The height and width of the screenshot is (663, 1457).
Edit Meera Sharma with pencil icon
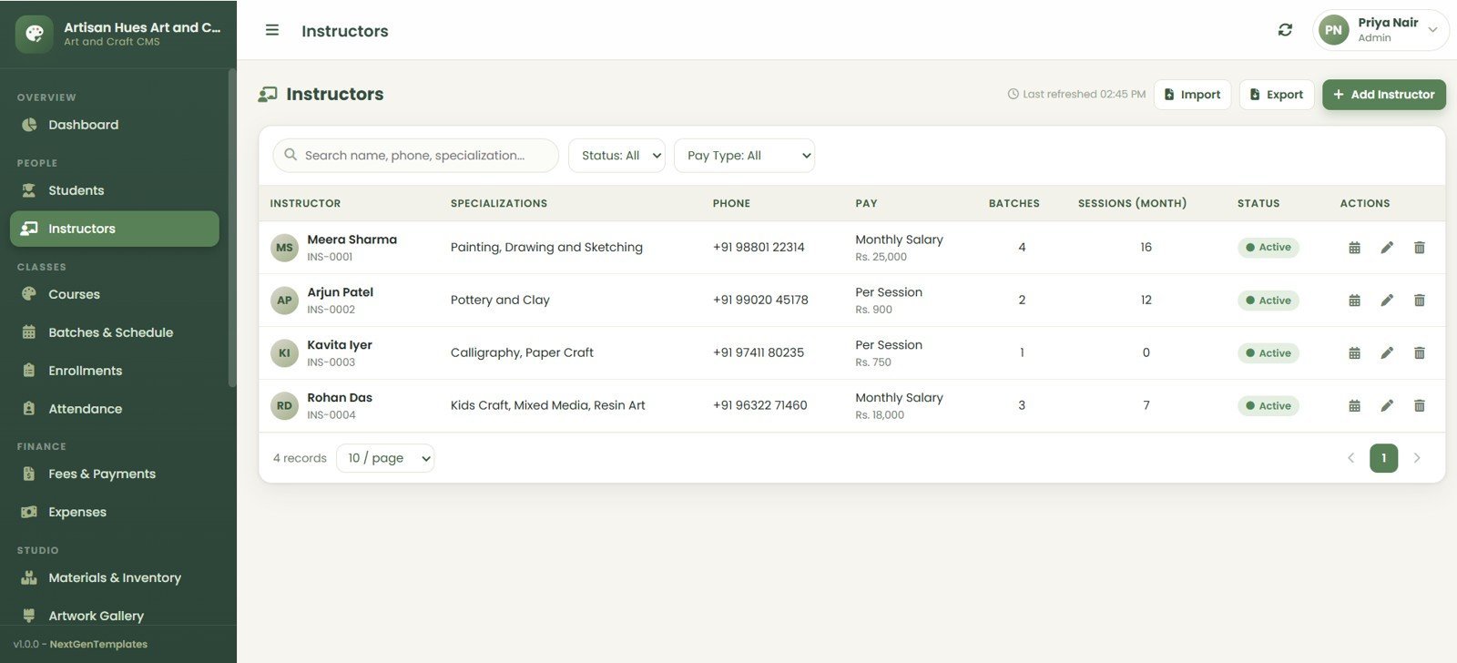pos(1387,248)
